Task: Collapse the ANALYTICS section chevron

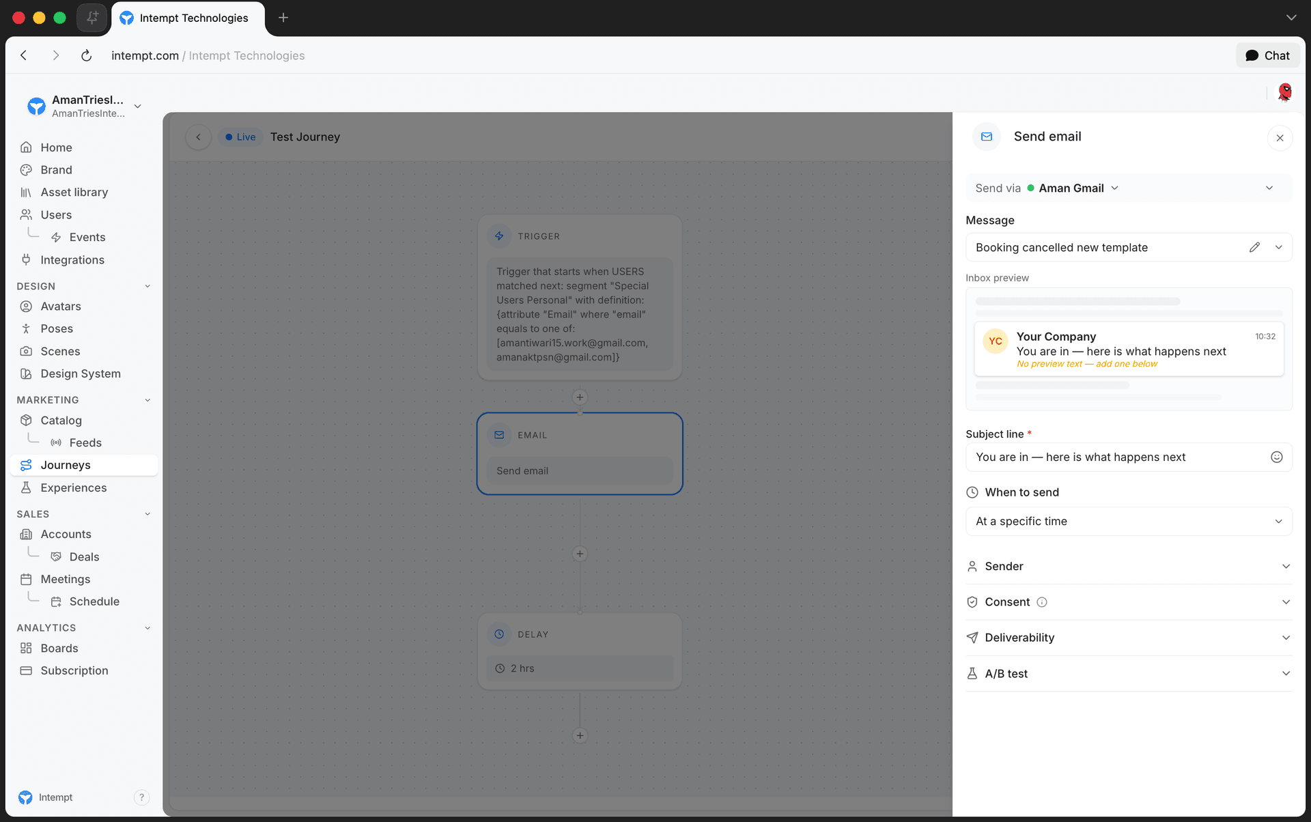Action: click(147, 628)
